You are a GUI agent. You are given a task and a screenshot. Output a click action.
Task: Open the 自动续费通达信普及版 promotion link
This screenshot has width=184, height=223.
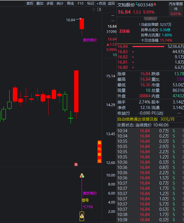[146, 119]
